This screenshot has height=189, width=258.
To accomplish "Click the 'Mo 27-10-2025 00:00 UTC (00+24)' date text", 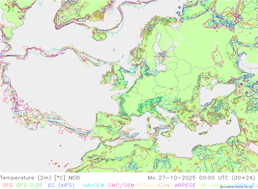I will click(x=201, y=178).
